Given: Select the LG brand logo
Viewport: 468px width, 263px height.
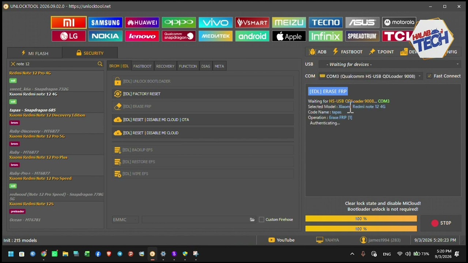Looking at the screenshot, I should point(69,36).
